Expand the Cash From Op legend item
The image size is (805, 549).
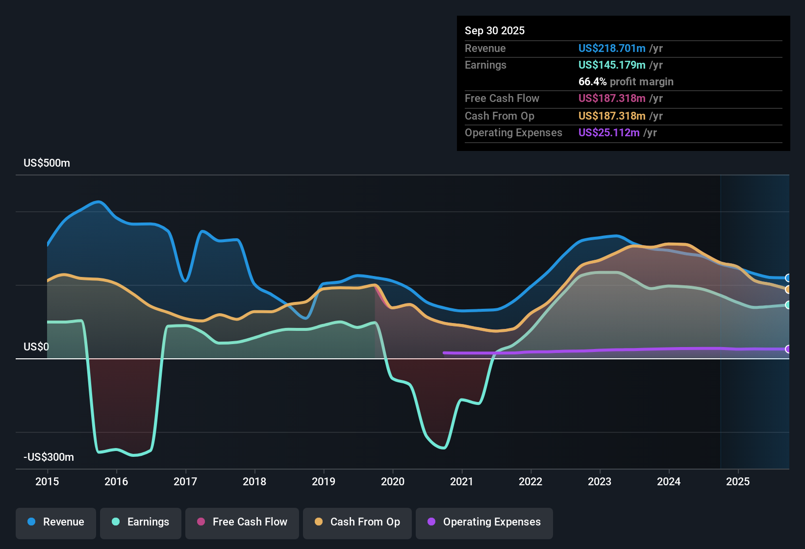[357, 522]
